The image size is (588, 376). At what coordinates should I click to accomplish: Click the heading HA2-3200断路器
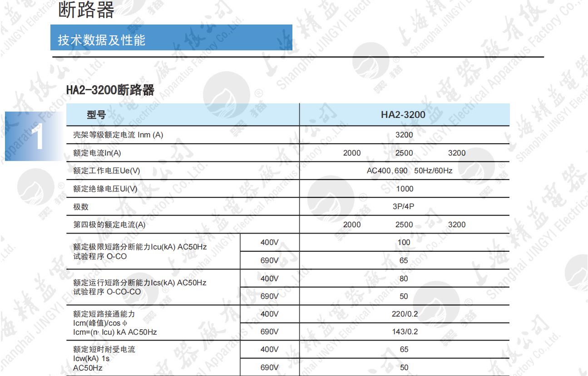point(110,90)
